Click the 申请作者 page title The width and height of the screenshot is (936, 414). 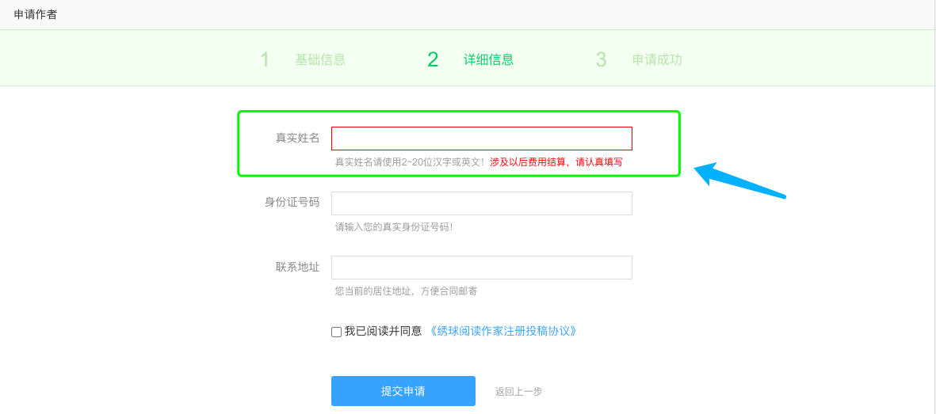point(36,14)
